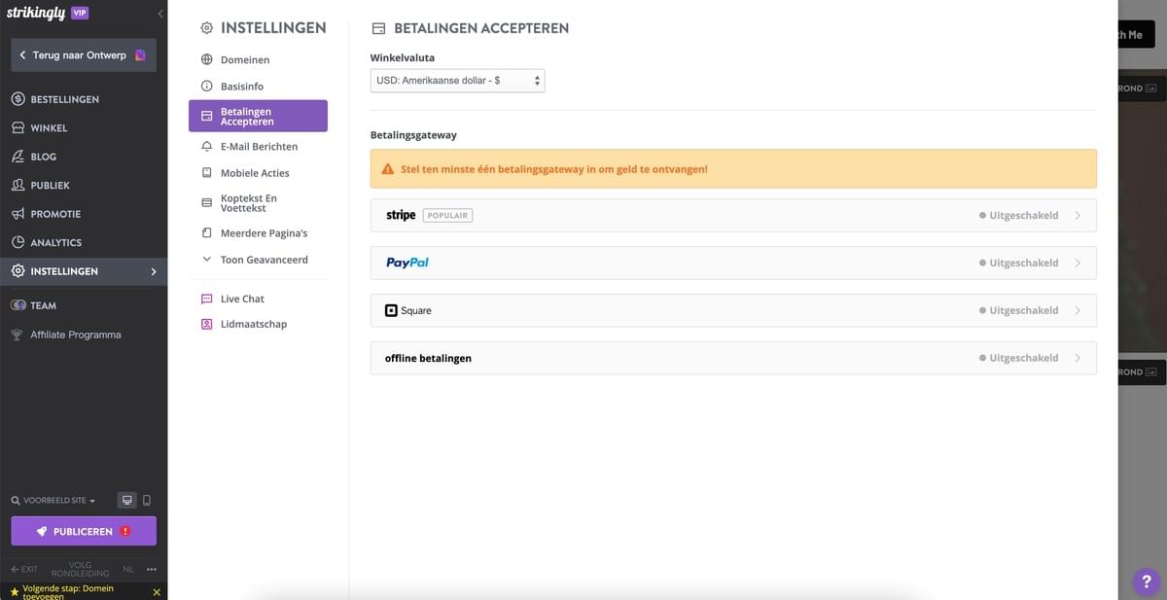Click Volgende stap: Domein toevoegen
This screenshot has width=1167, height=600.
point(68,591)
